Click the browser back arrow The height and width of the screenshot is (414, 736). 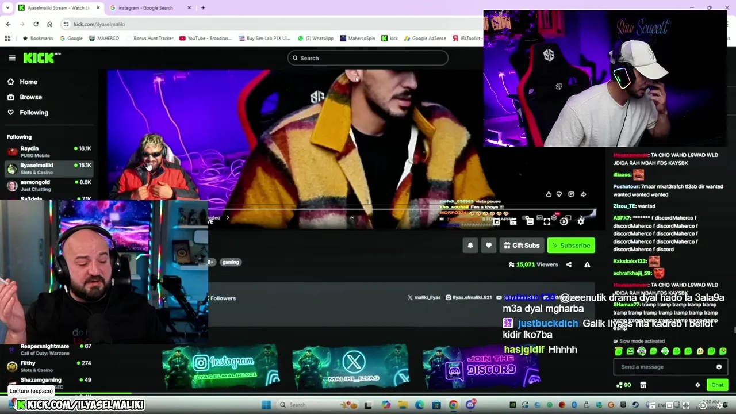[8, 24]
